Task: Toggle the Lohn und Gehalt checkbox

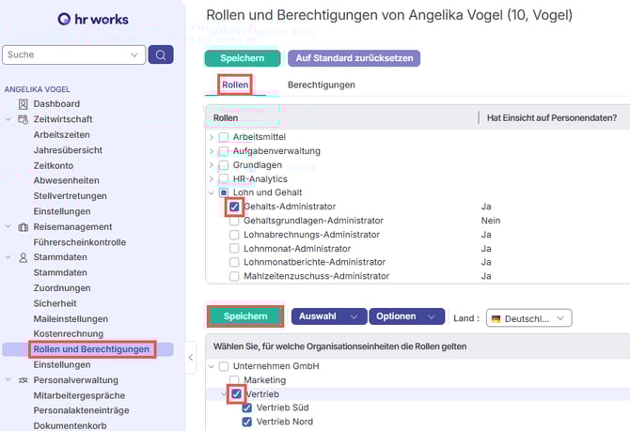Action: tap(224, 192)
